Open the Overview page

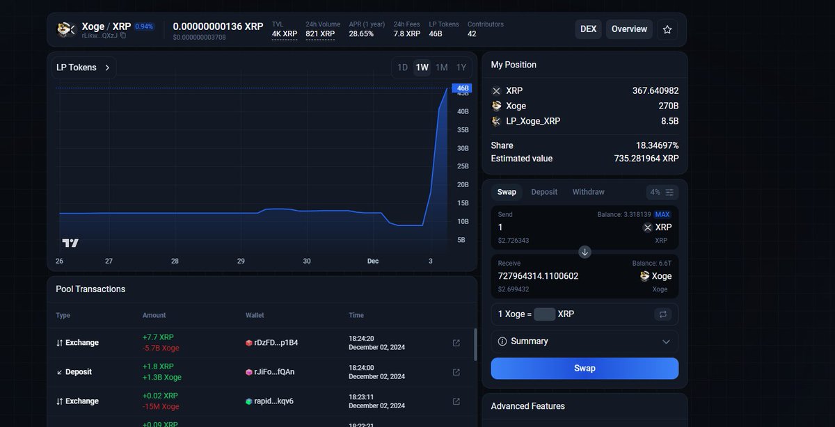(x=629, y=29)
